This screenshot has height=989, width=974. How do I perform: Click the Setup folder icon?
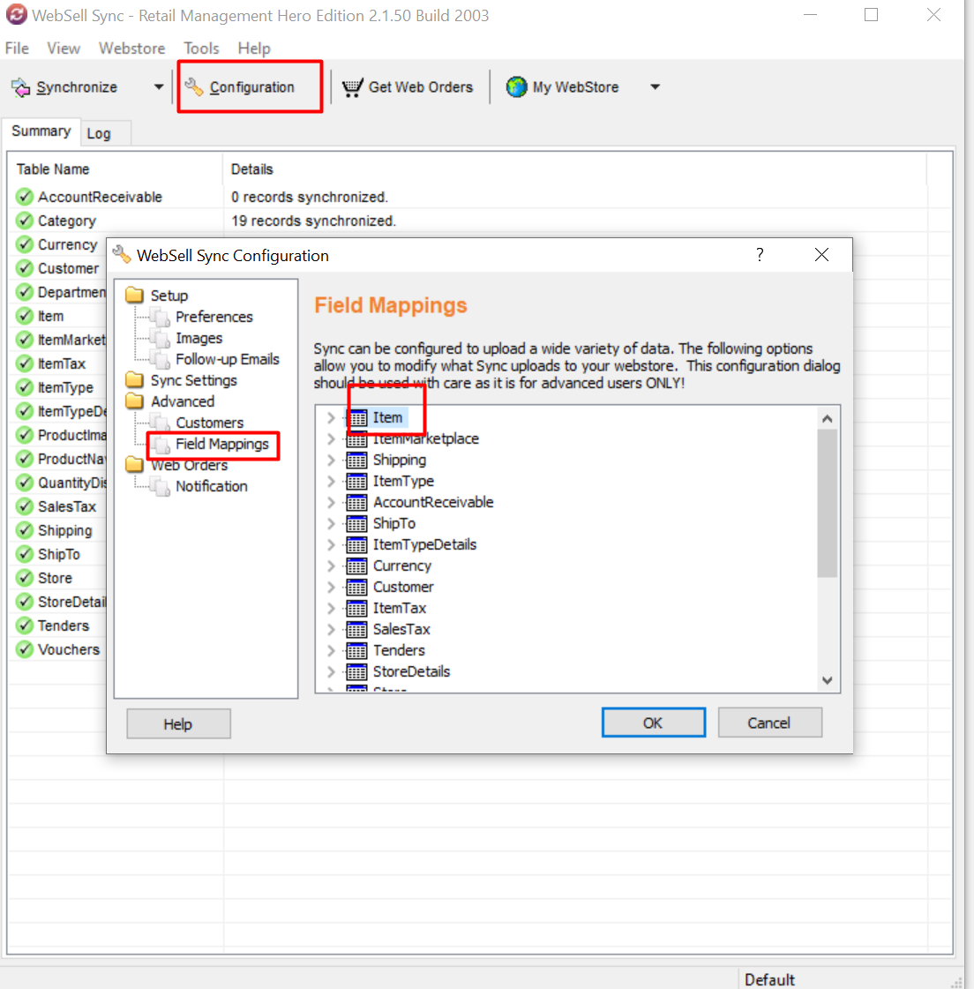click(x=134, y=296)
